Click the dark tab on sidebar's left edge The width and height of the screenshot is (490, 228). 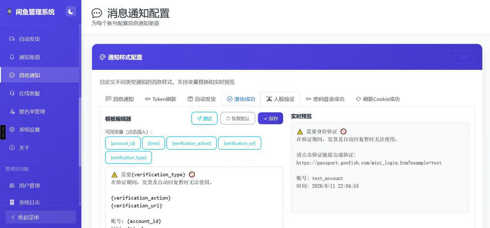[2, 132]
